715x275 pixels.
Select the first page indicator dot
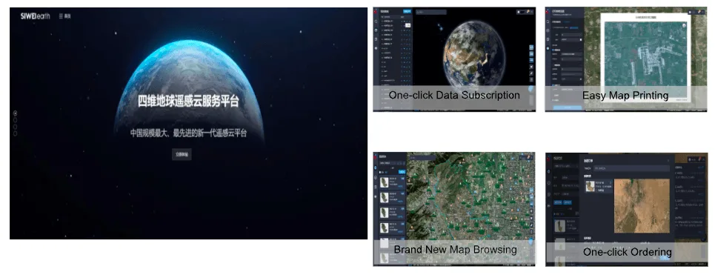coord(15,113)
